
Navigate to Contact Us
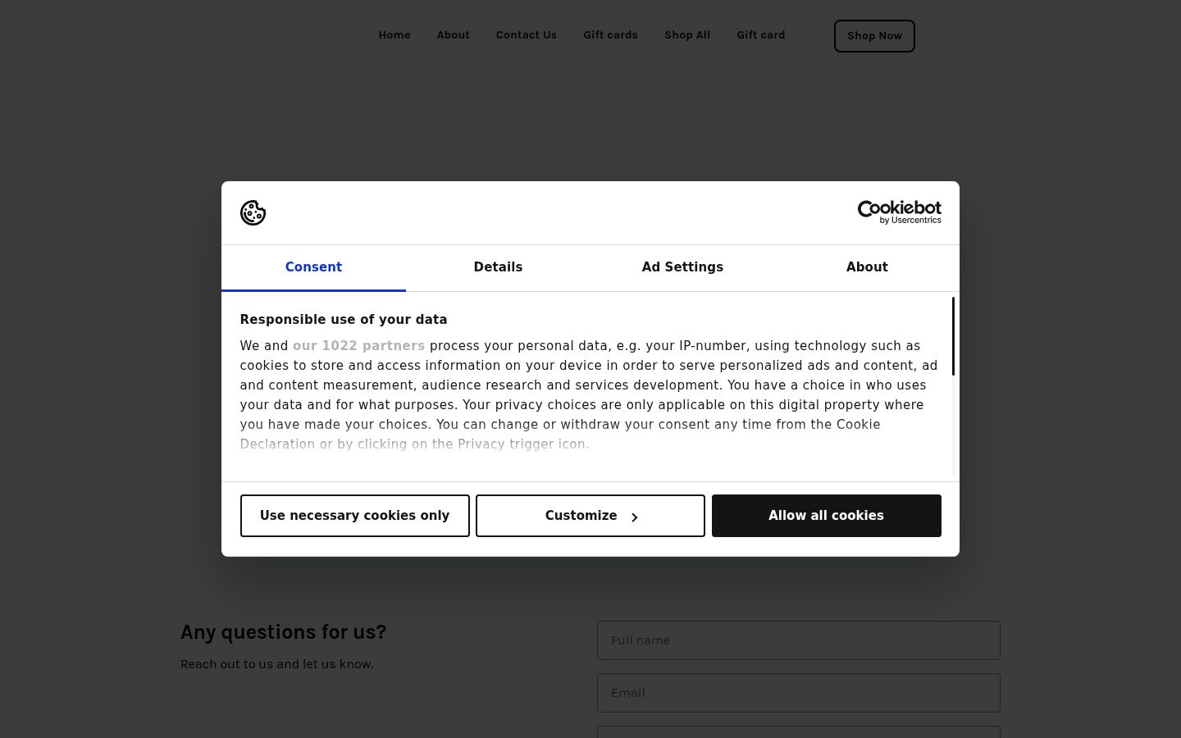527,35
